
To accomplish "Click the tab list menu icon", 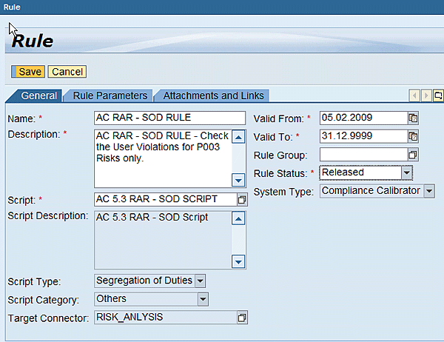I will pos(438,95).
